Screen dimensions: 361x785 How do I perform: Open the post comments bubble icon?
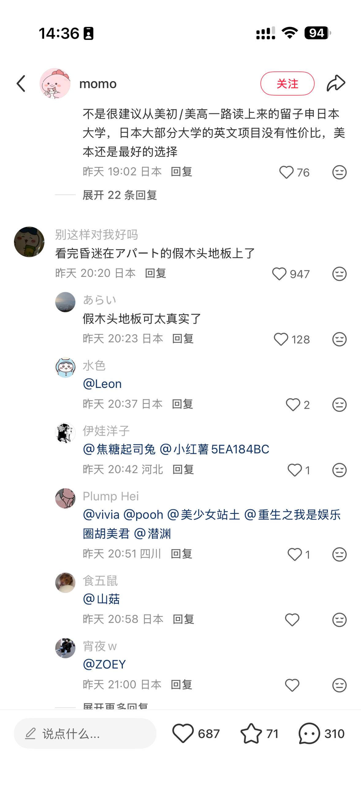[x=309, y=733]
